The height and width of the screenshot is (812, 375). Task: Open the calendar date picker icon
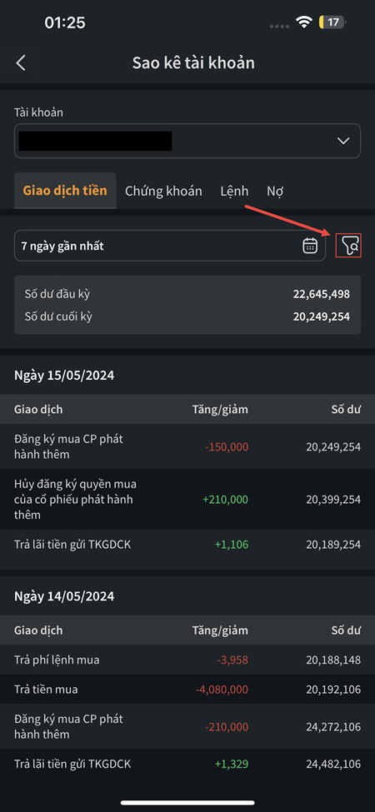click(x=310, y=246)
